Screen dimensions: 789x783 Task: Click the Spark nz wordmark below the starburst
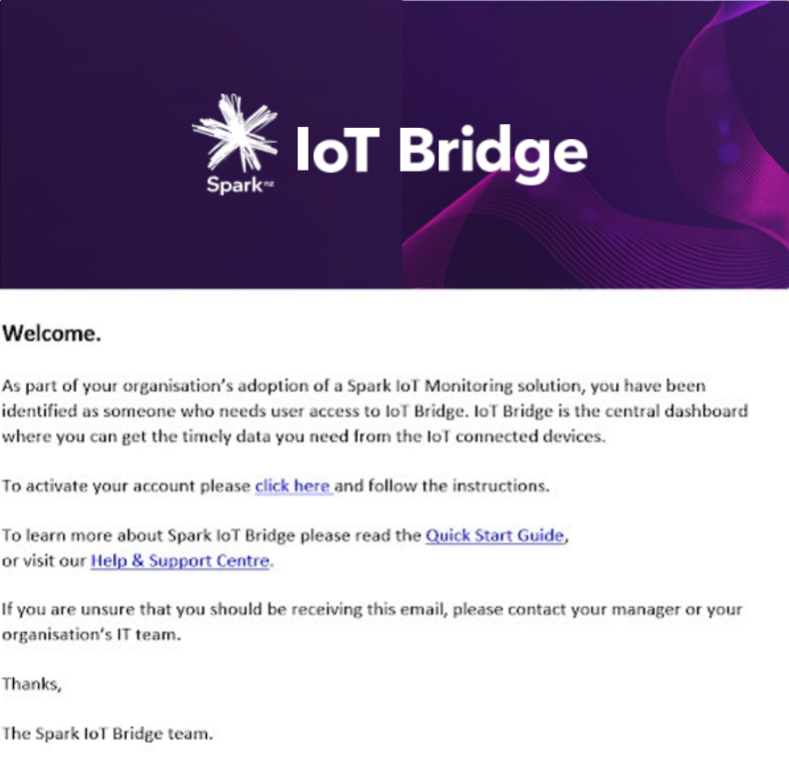(x=240, y=185)
